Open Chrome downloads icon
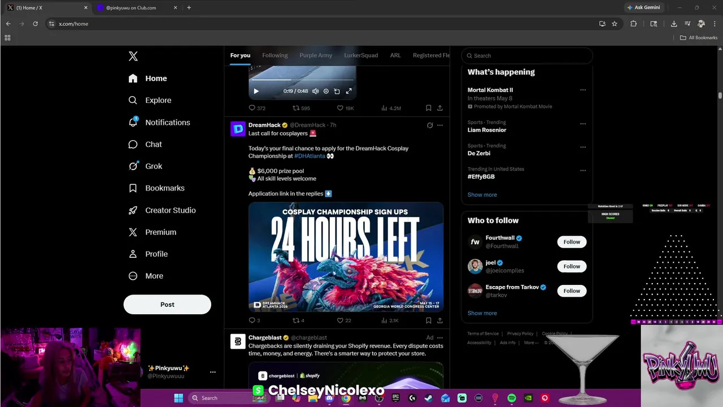 coord(674,24)
